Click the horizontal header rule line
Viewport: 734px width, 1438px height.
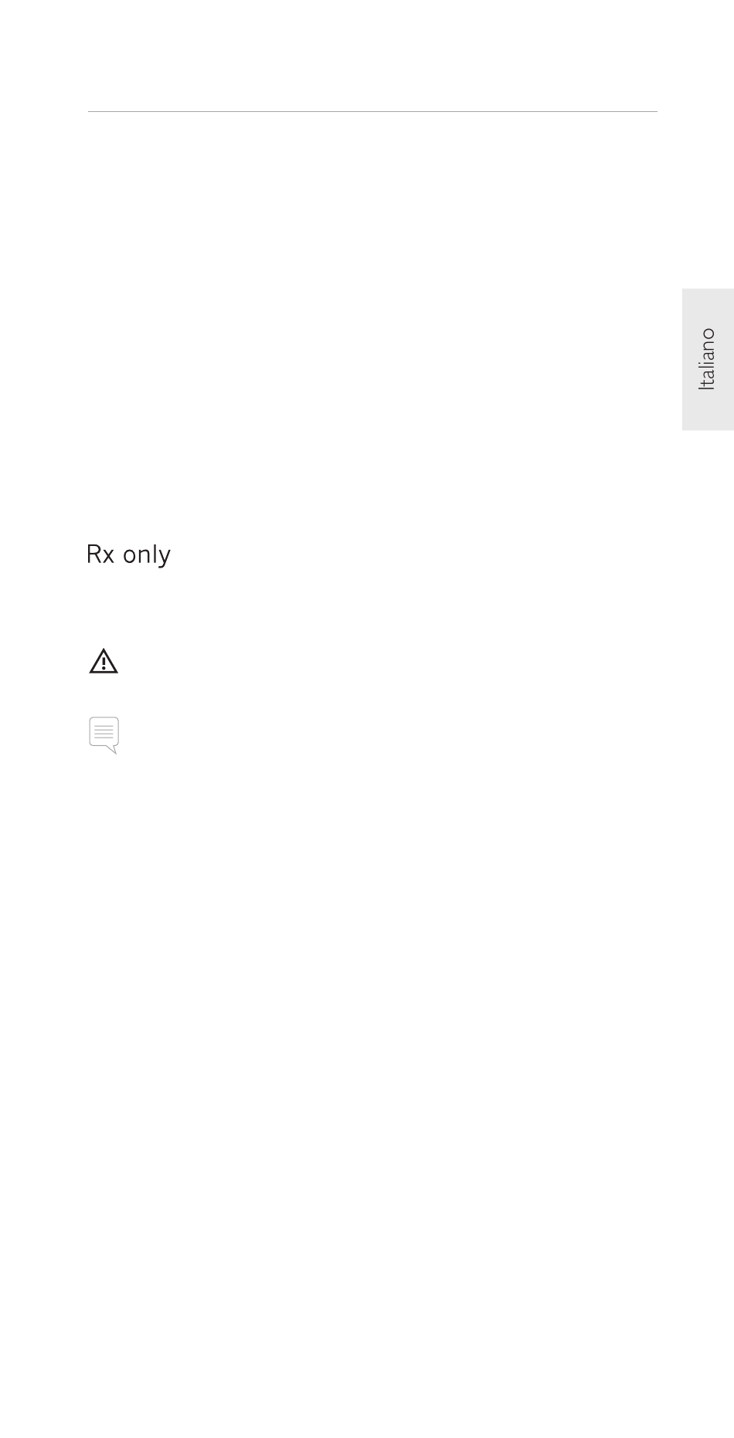pyautogui.click(x=372, y=112)
